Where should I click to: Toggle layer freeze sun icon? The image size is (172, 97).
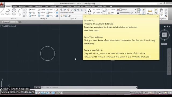64,16
